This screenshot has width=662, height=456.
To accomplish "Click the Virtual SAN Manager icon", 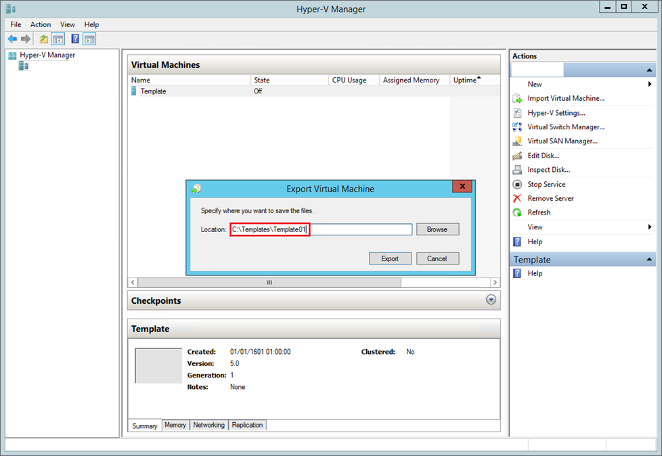I will tap(517, 141).
